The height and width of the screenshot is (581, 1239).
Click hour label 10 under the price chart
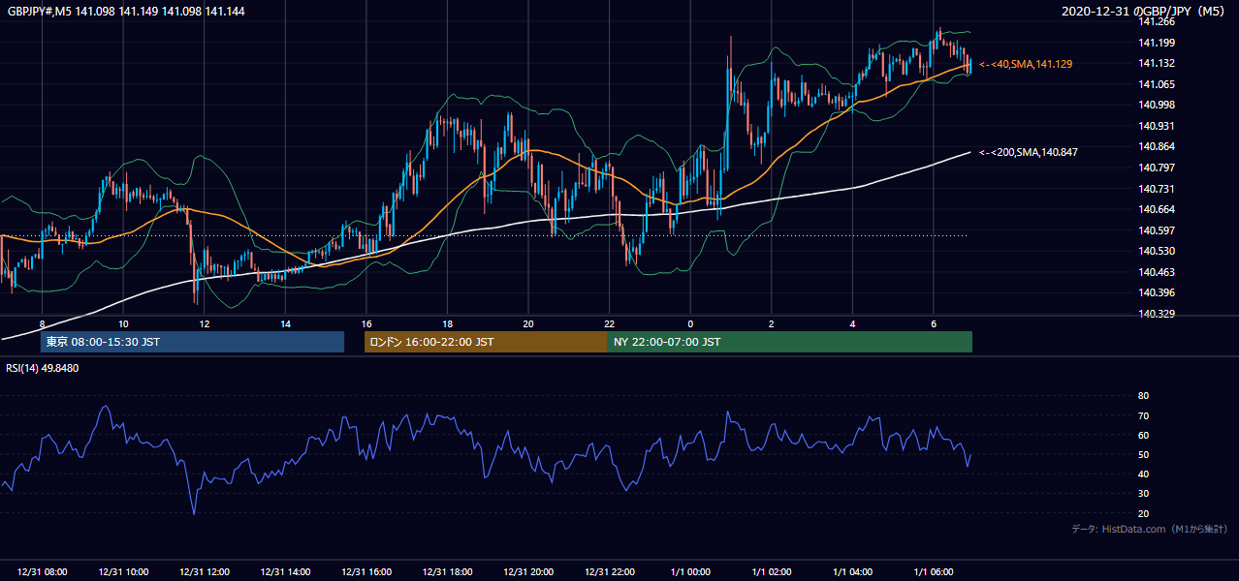click(x=123, y=323)
